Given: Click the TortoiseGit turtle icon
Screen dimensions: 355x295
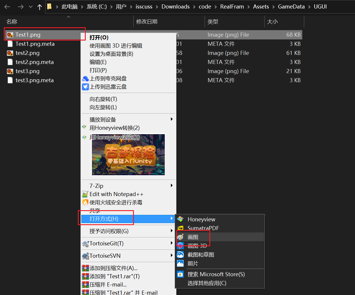Looking at the screenshot, I should click(85, 244).
